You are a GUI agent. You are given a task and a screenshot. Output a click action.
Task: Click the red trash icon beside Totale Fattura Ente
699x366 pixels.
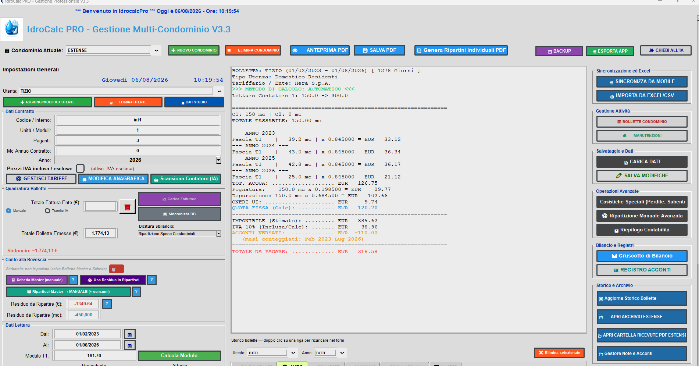coord(128,207)
